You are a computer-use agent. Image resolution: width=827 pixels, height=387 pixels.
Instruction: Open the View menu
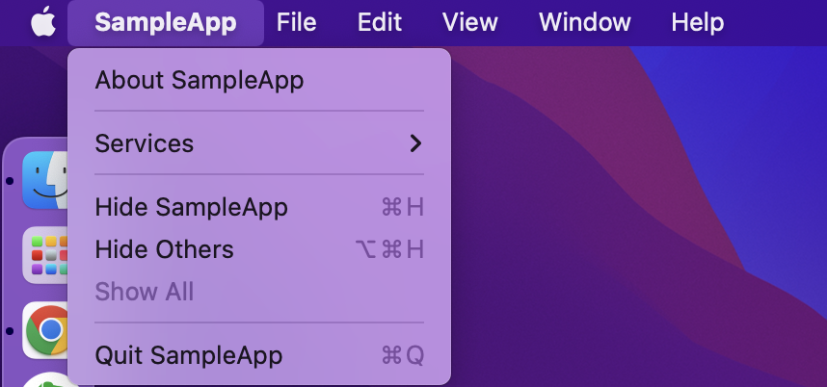(x=470, y=23)
